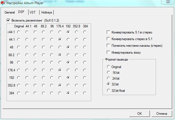Select 16 bit output format
175x120 pixels.
point(108,72)
